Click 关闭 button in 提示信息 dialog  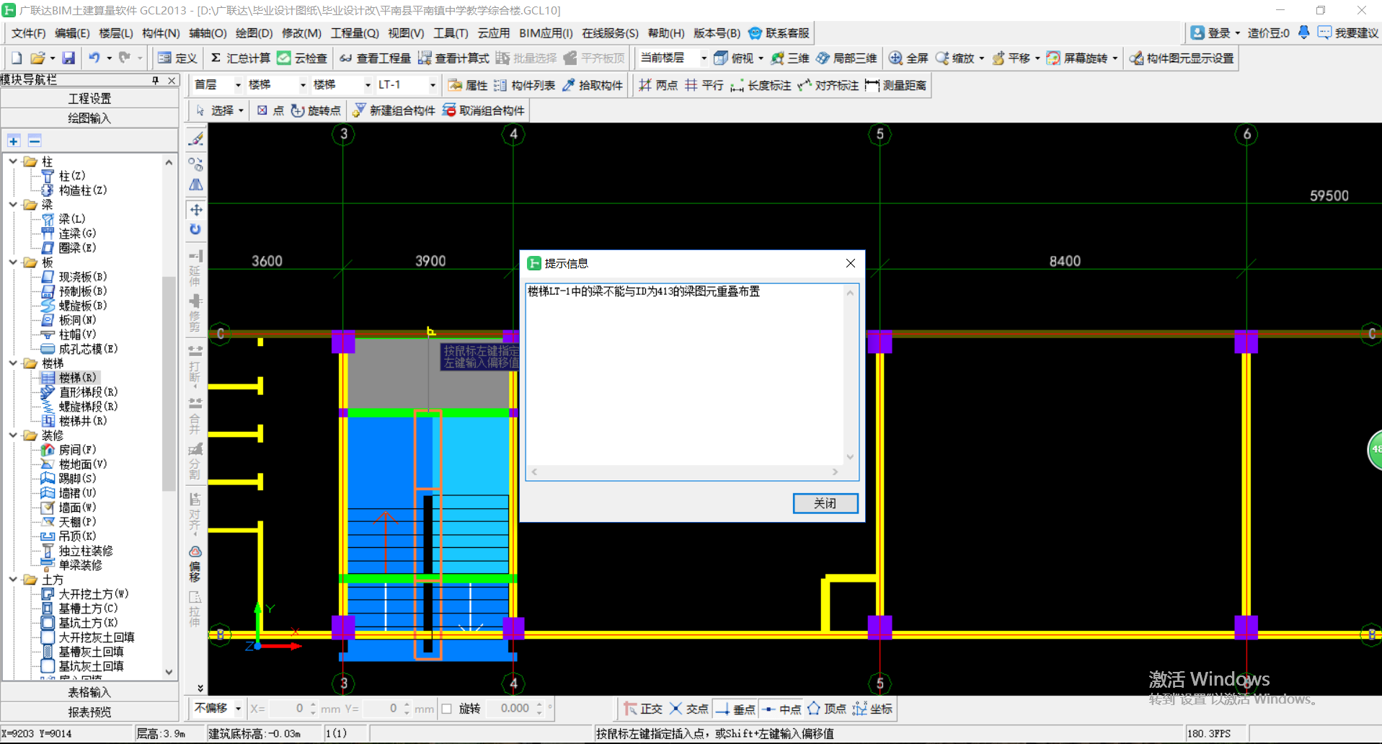coord(825,503)
